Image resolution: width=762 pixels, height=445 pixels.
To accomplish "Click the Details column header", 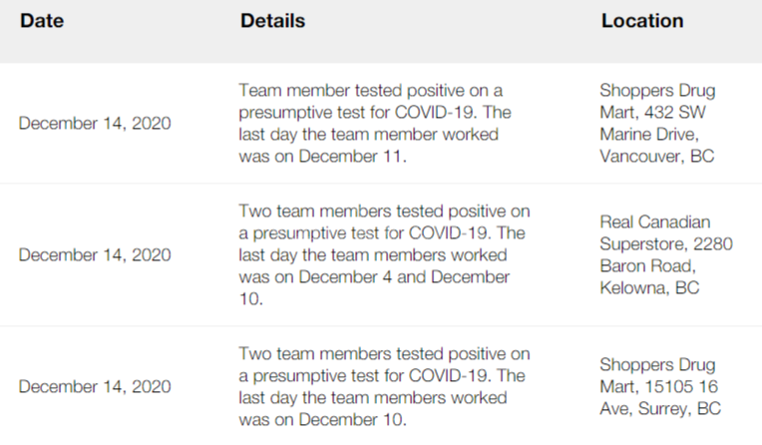I will coord(272,21).
